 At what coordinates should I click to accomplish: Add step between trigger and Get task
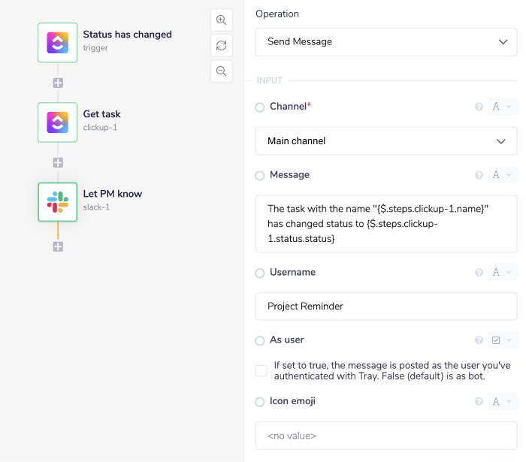click(58, 83)
